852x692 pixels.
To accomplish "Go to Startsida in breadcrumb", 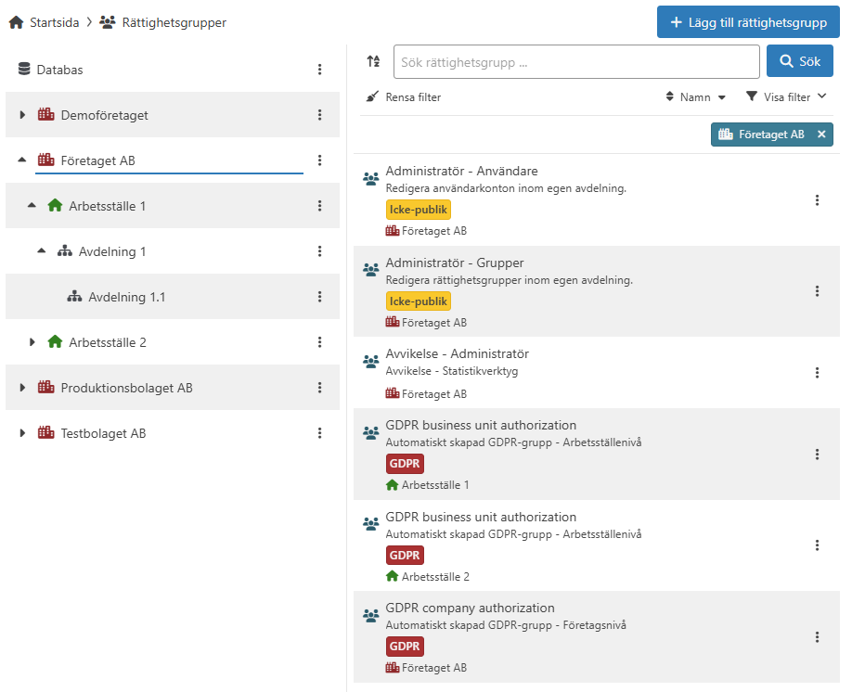I will [55, 22].
